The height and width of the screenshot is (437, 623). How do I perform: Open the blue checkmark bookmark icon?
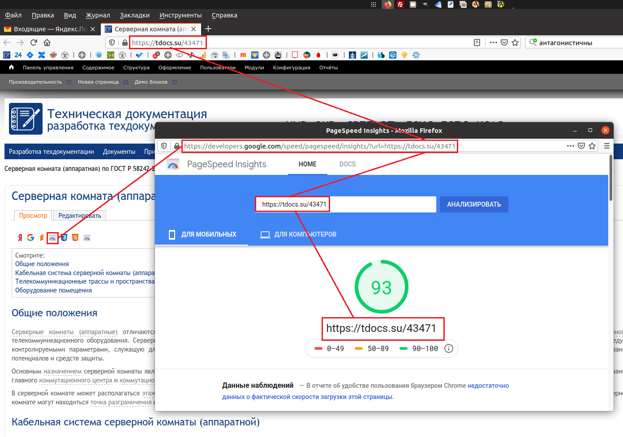pyautogui.click(x=139, y=55)
